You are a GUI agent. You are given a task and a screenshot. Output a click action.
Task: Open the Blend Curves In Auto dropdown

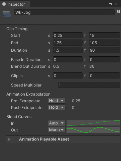56,123
